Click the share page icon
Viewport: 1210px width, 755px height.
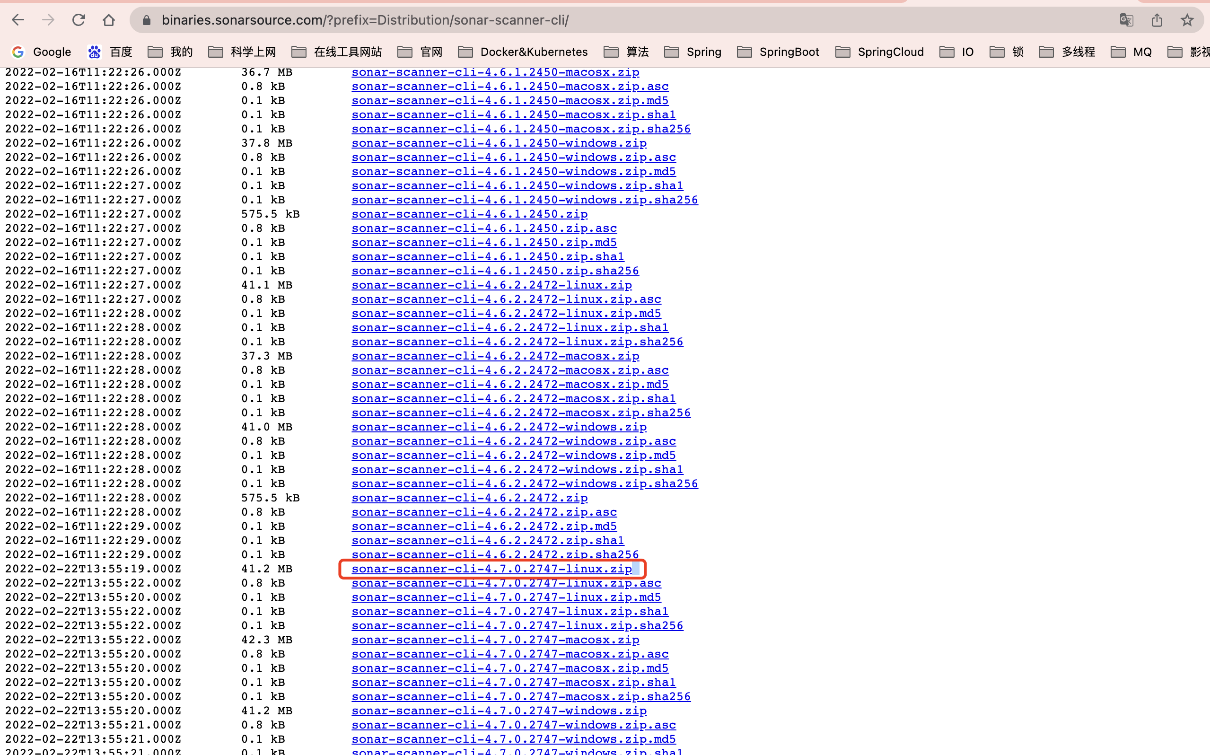(x=1157, y=20)
